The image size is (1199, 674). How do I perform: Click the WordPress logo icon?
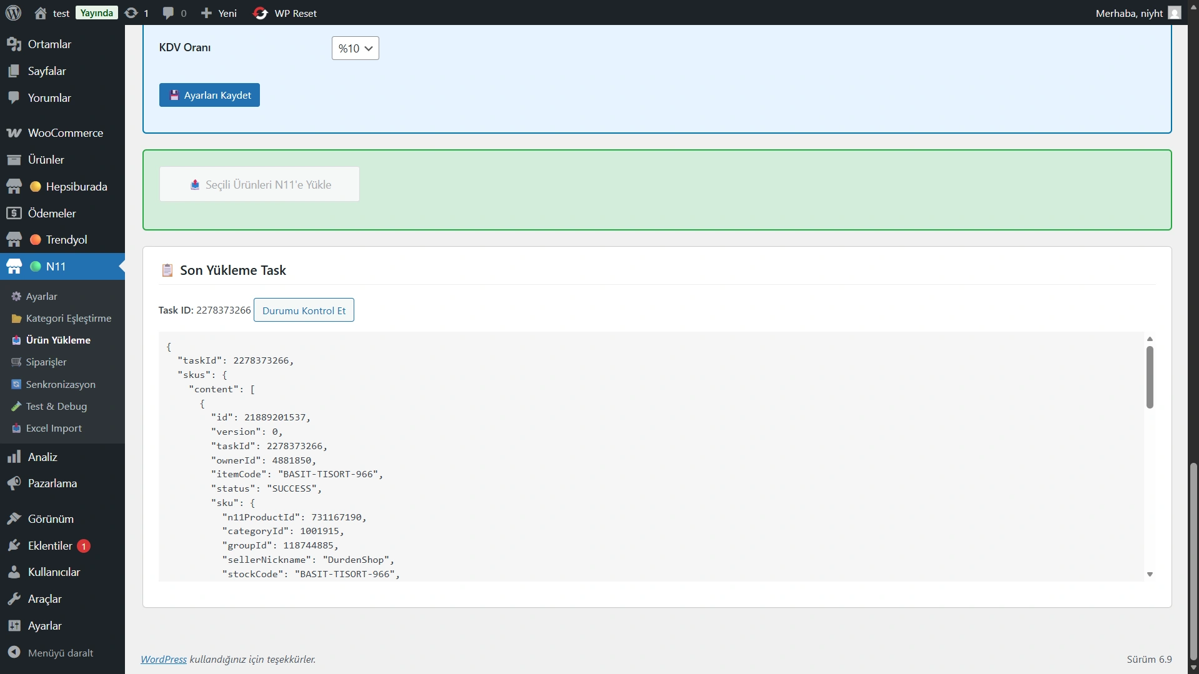tap(13, 13)
